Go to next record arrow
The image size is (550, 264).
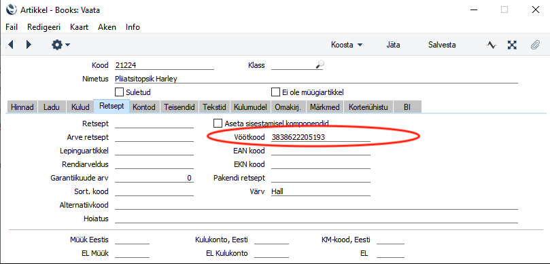(x=29, y=45)
